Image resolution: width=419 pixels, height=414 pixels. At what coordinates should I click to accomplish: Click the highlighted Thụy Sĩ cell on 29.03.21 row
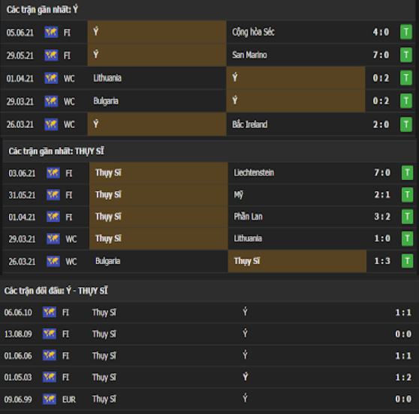tap(158, 238)
